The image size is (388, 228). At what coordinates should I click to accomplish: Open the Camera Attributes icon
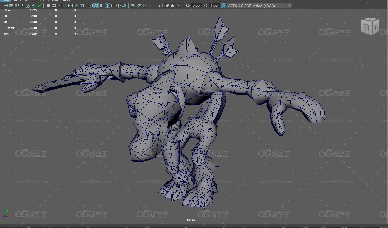pos(17,6)
